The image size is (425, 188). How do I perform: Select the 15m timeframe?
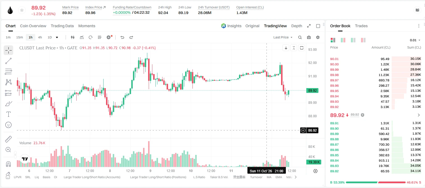pyautogui.click(x=19, y=37)
